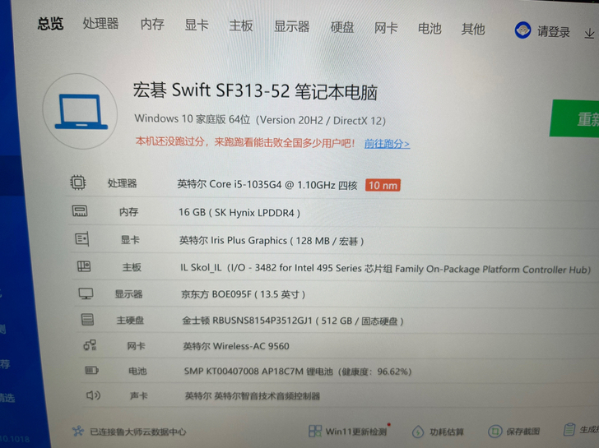
Task: Click the memory icon in 内存 row
Action: pos(80,211)
